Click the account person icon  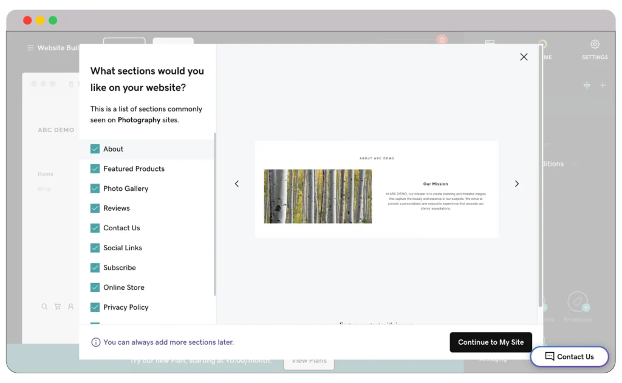click(70, 307)
